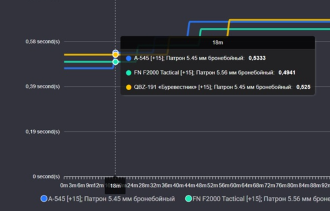Click the yellow dot beside QBZ-191 in tooltip
The height and width of the screenshot is (211, 330).
coord(129,87)
